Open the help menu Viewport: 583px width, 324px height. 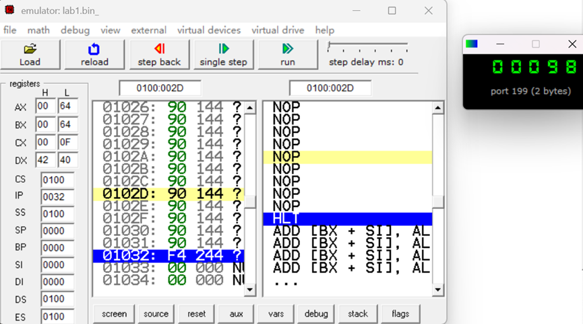pyautogui.click(x=325, y=30)
